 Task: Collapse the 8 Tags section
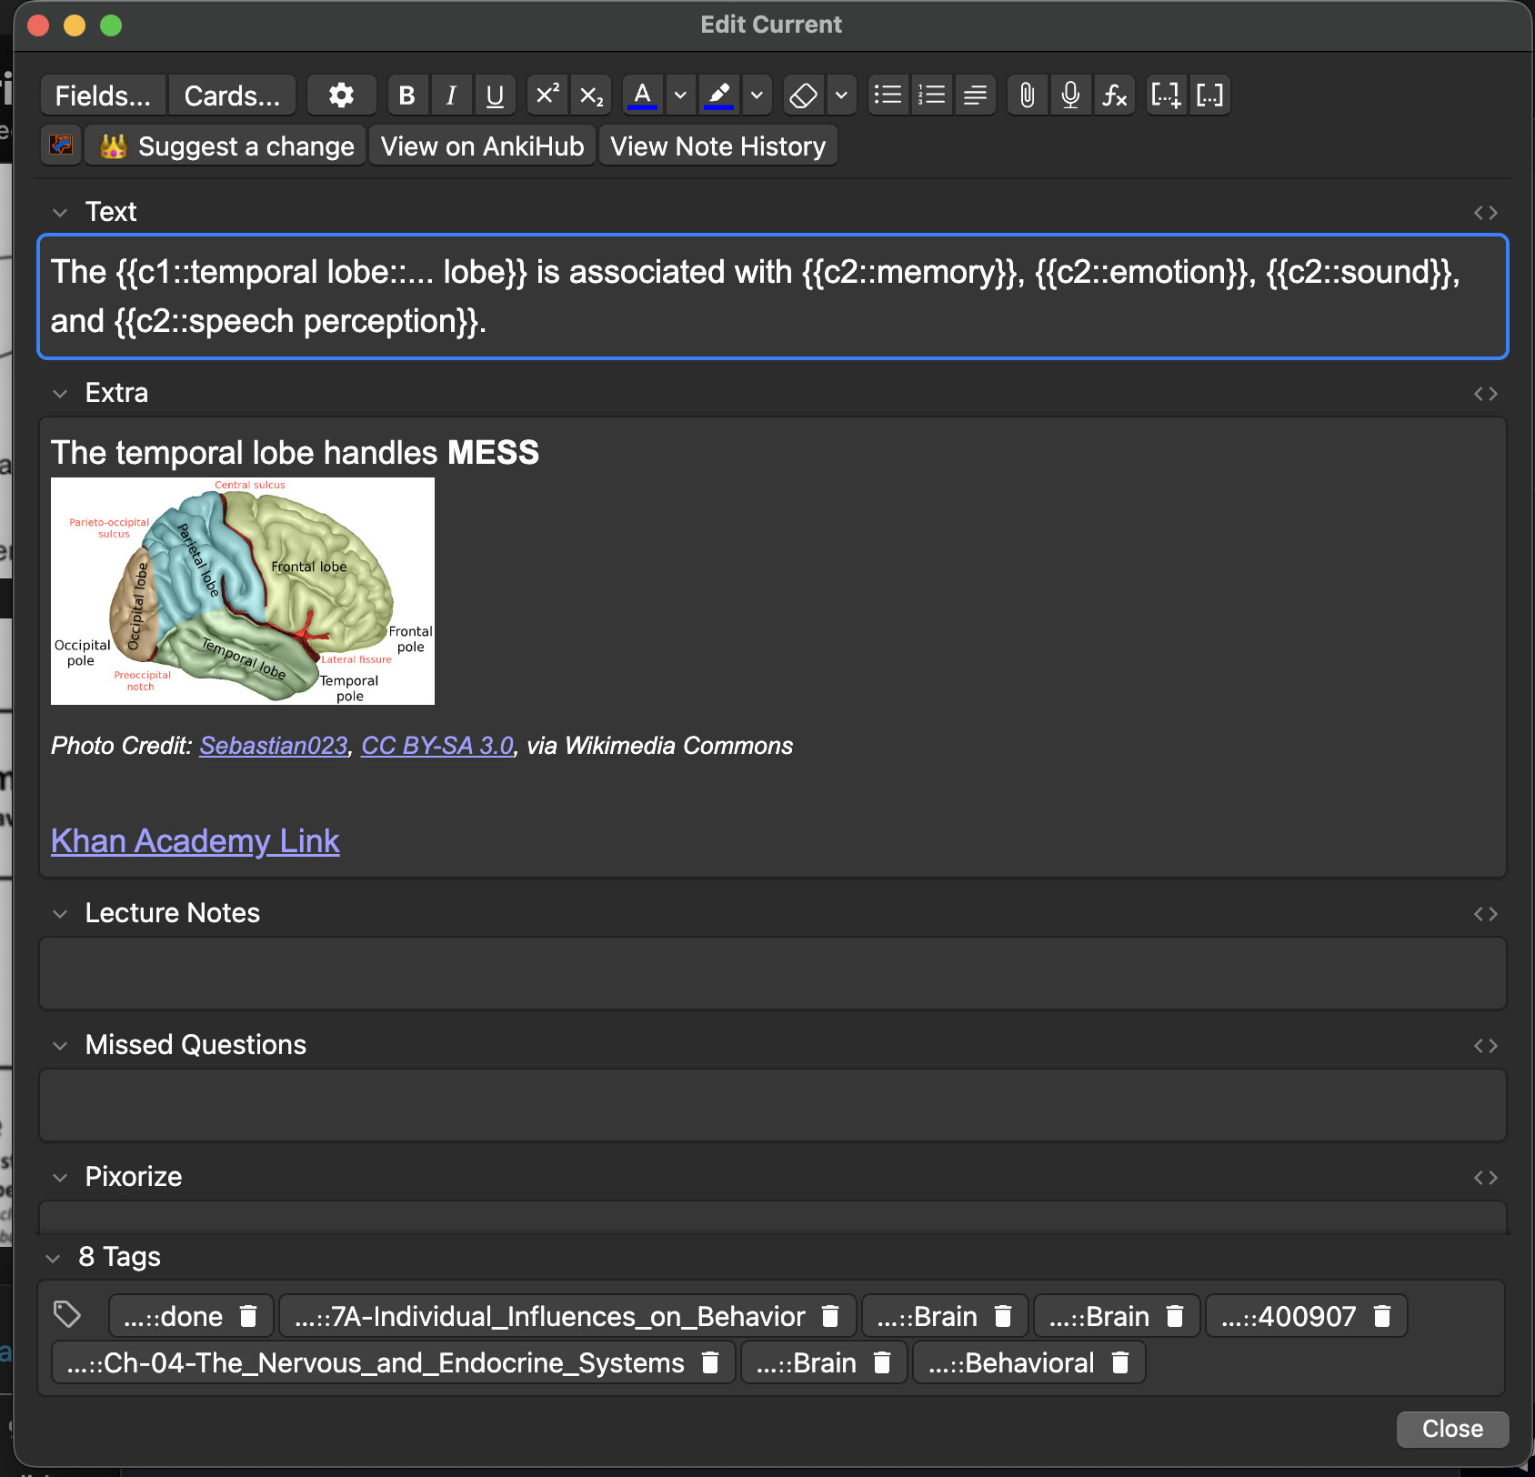click(x=54, y=1258)
